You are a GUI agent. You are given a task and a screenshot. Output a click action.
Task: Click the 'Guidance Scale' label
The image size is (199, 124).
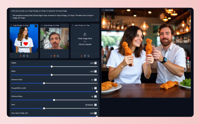coord(17,80)
